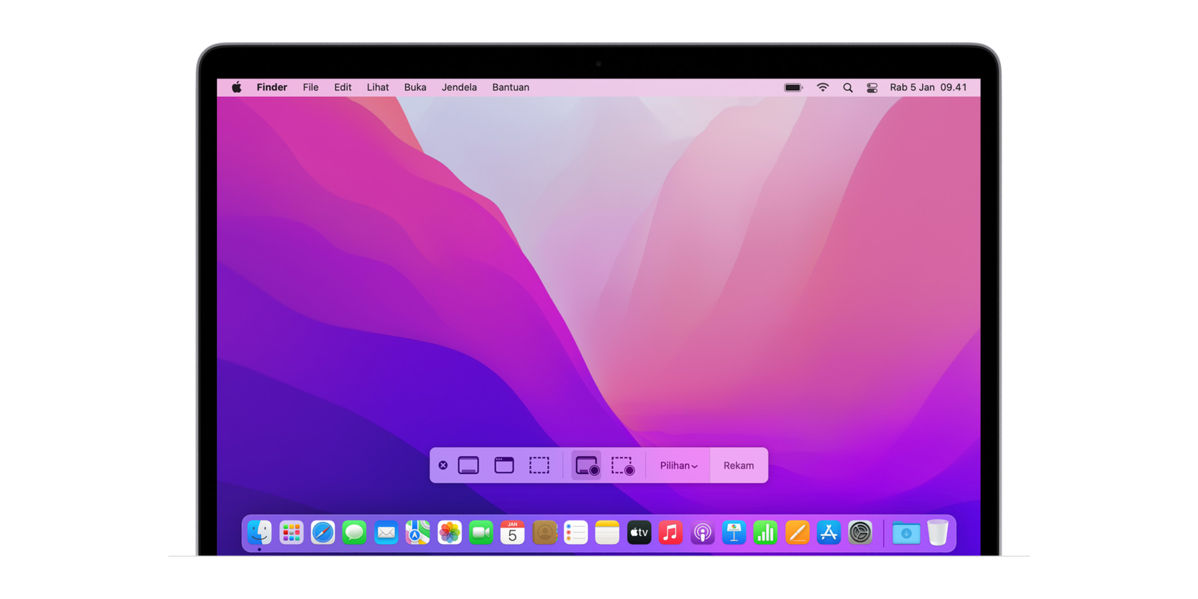
Task: Open the Apple menu
Action: pyautogui.click(x=237, y=87)
